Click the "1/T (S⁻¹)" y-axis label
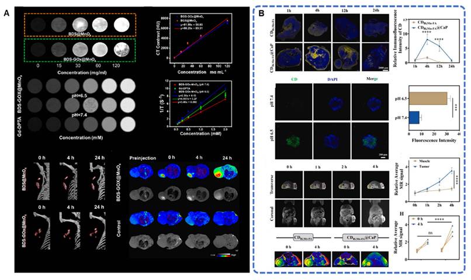This screenshot has height=280, width=471. [164, 103]
